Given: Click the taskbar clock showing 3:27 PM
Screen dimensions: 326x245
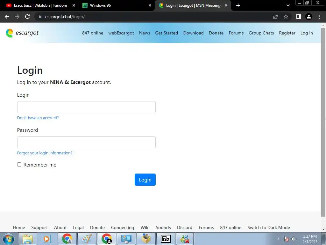Looking at the screenshot, I should [310, 239].
